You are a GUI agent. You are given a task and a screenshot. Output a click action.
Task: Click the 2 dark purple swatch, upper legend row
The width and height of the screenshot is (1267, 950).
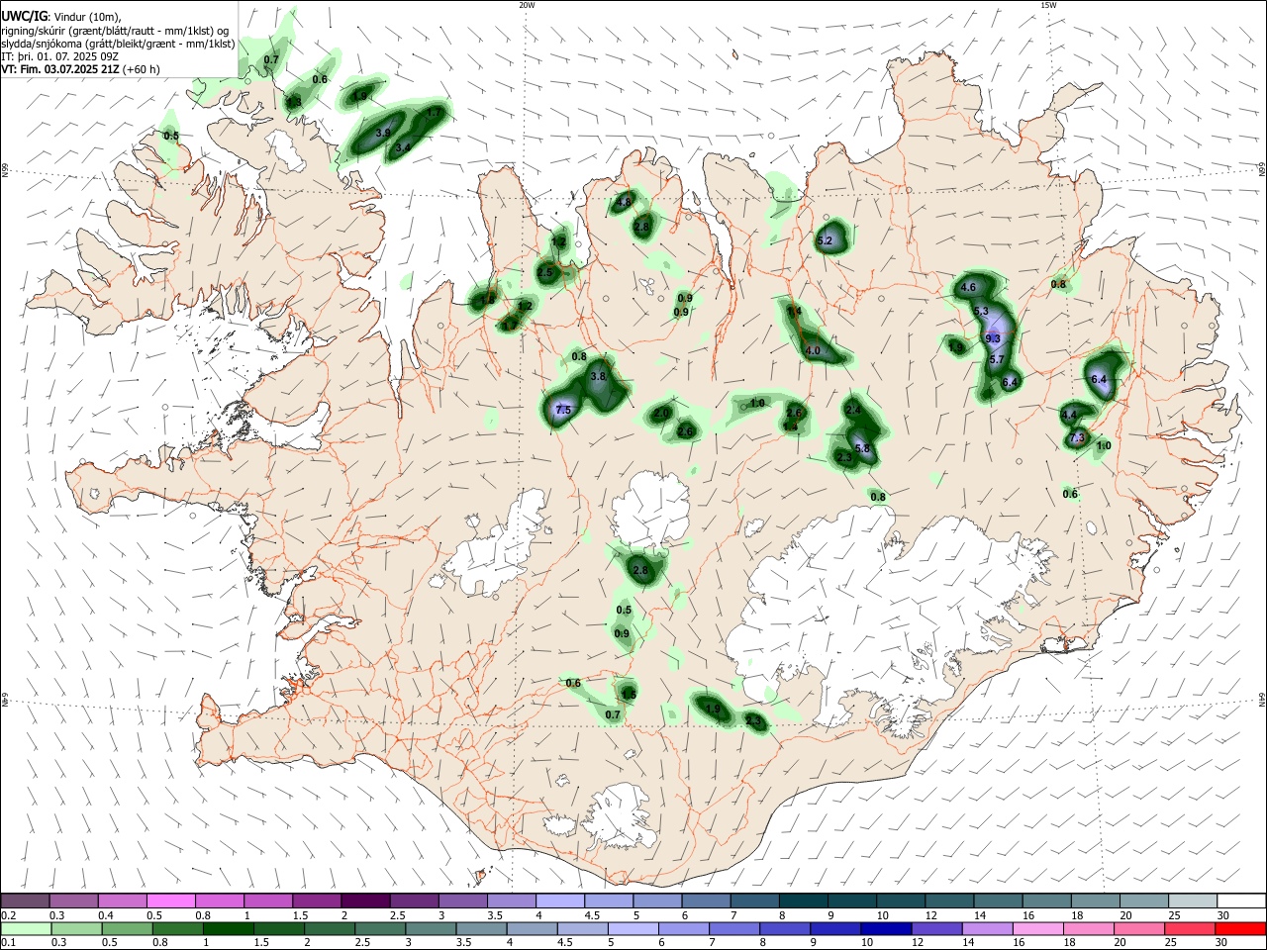click(x=364, y=901)
